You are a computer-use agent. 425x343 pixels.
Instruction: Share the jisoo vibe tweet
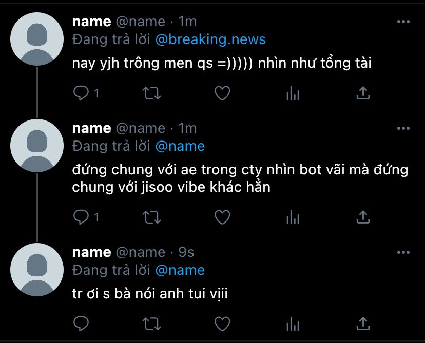[x=363, y=217]
